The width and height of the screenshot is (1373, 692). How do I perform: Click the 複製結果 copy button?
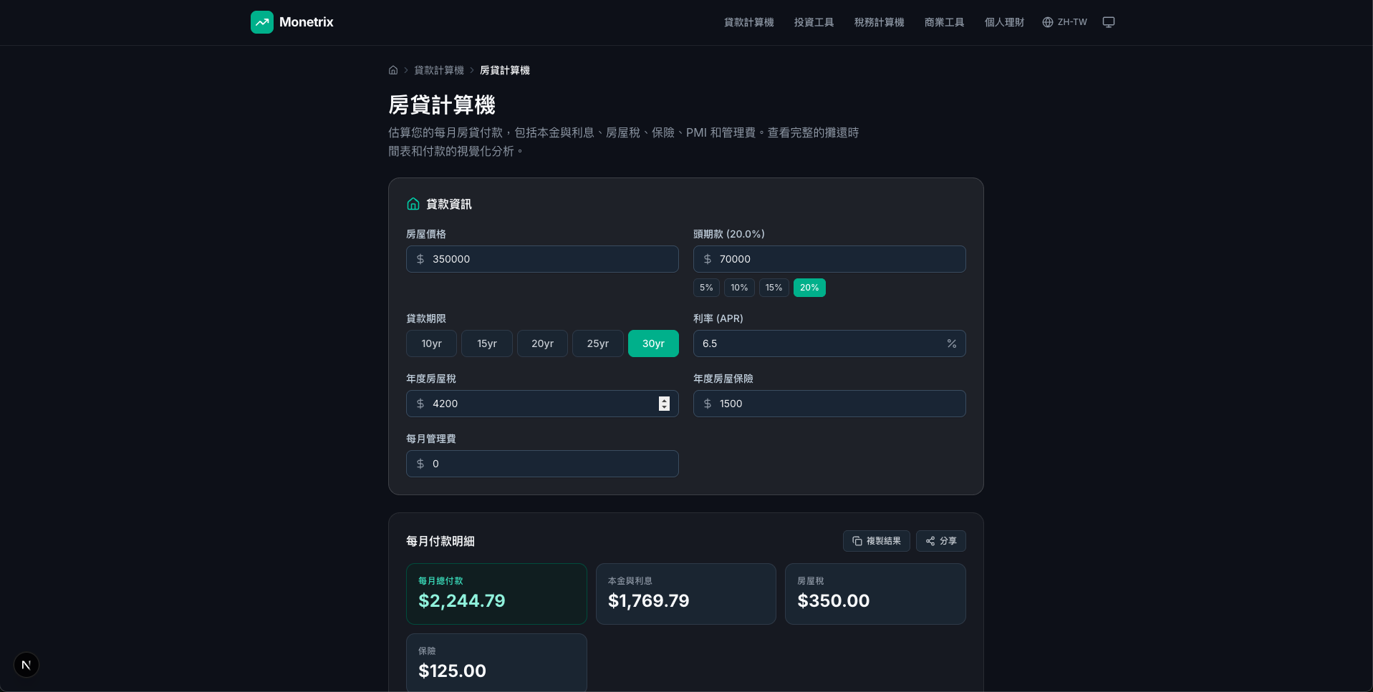point(877,541)
